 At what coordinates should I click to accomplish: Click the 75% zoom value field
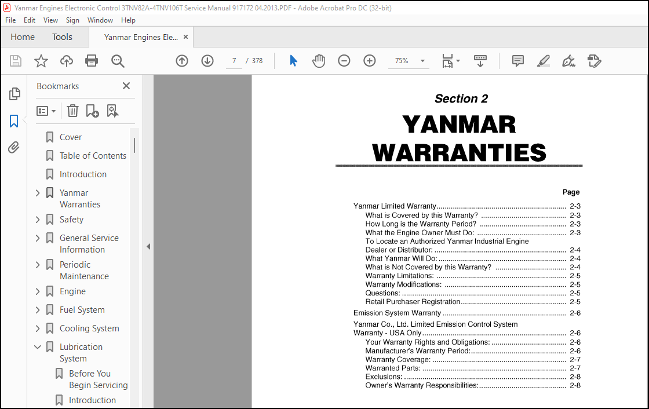click(402, 61)
